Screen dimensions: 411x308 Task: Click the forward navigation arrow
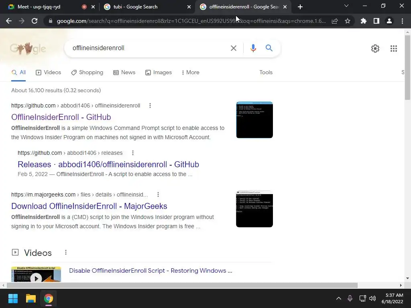tap(22, 21)
